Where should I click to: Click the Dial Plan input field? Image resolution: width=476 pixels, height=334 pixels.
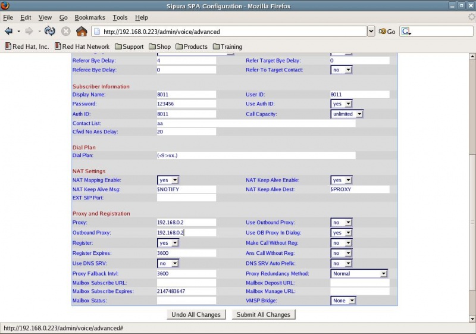[256, 155]
